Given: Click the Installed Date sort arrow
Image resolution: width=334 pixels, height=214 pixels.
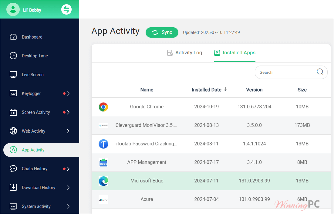Looking at the screenshot, I should pos(225,90).
